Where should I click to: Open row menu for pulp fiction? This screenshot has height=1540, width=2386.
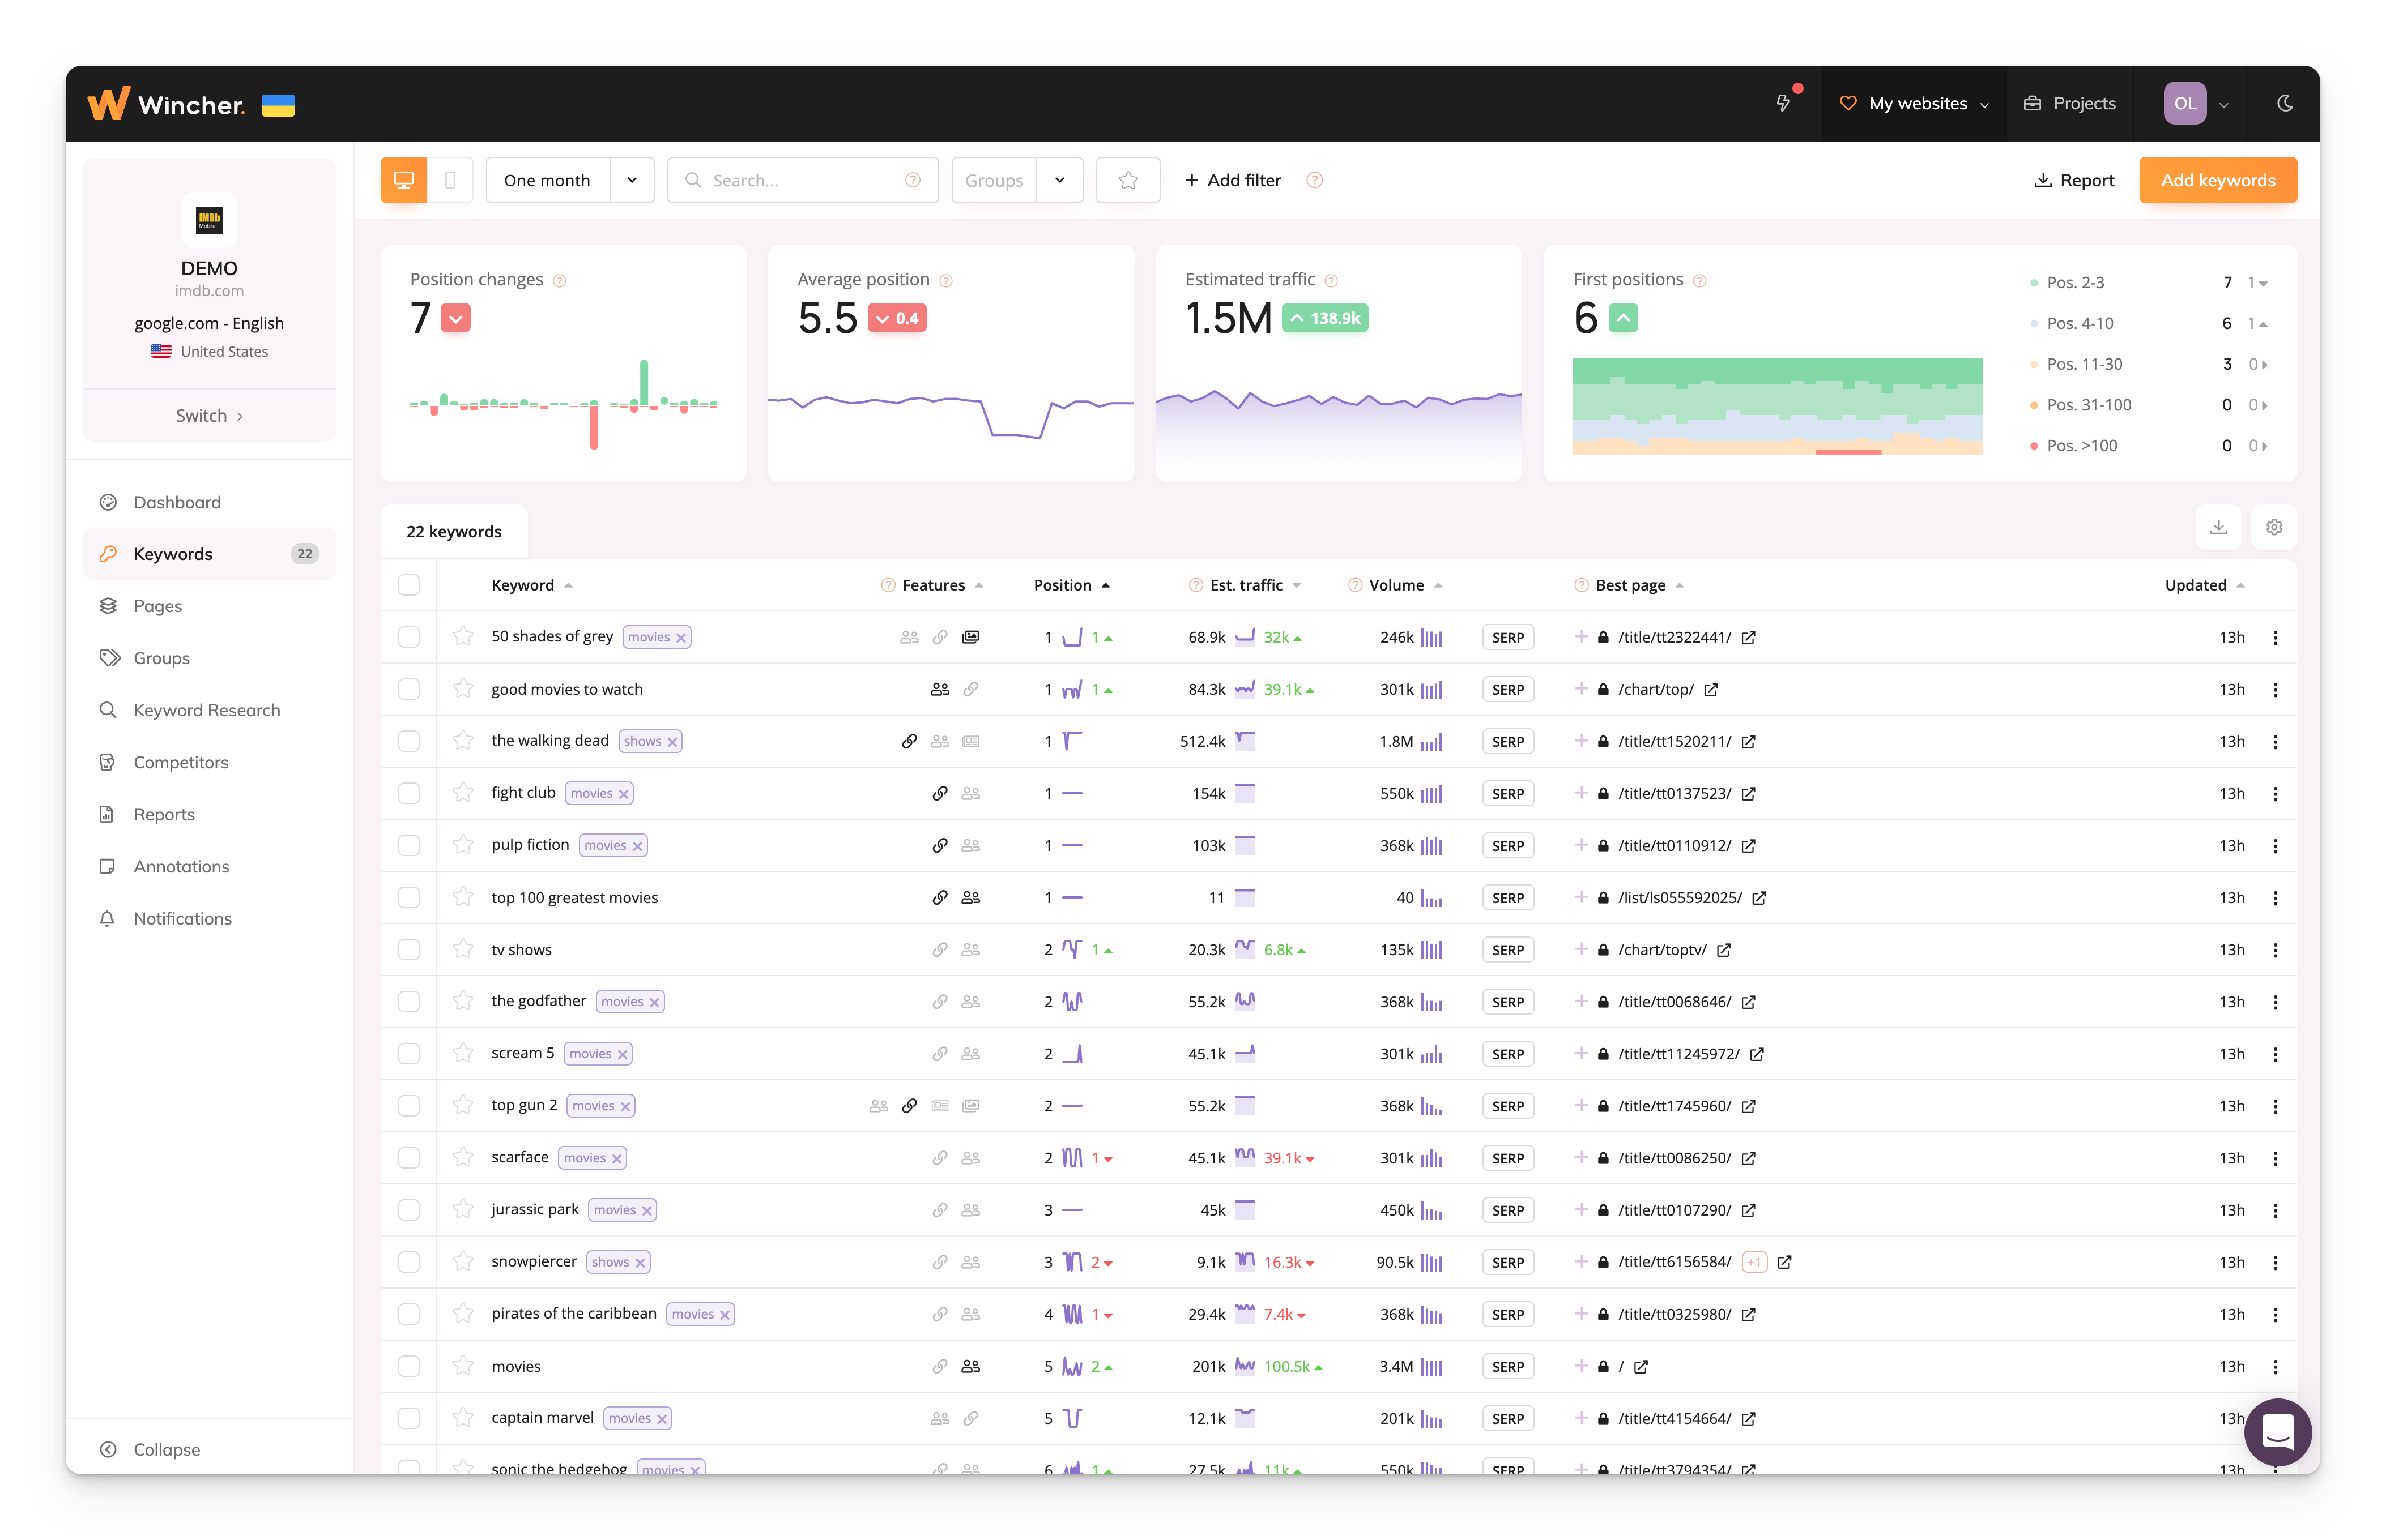[x=2275, y=846]
